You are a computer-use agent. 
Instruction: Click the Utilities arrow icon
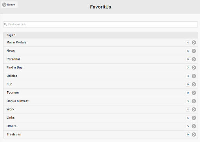click(x=194, y=76)
